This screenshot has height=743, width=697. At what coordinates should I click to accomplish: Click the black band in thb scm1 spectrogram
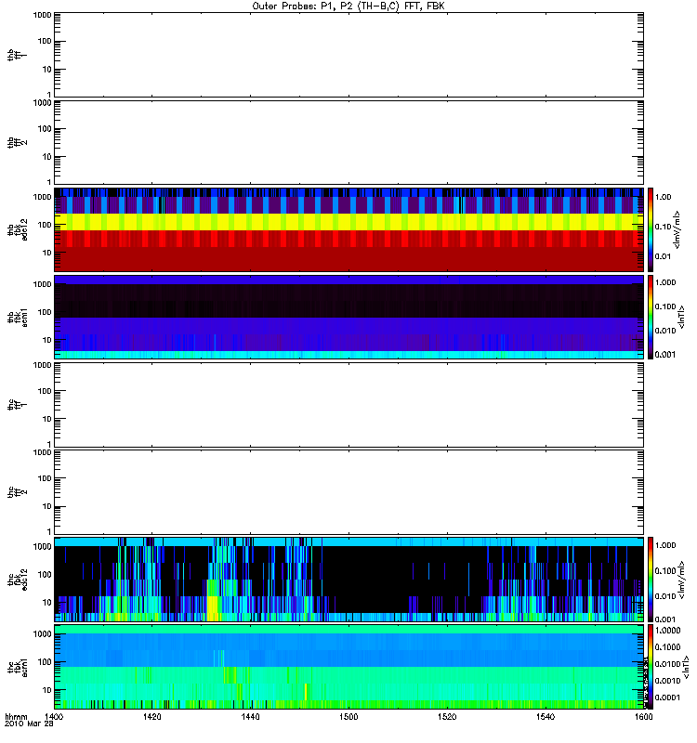pos(348,300)
